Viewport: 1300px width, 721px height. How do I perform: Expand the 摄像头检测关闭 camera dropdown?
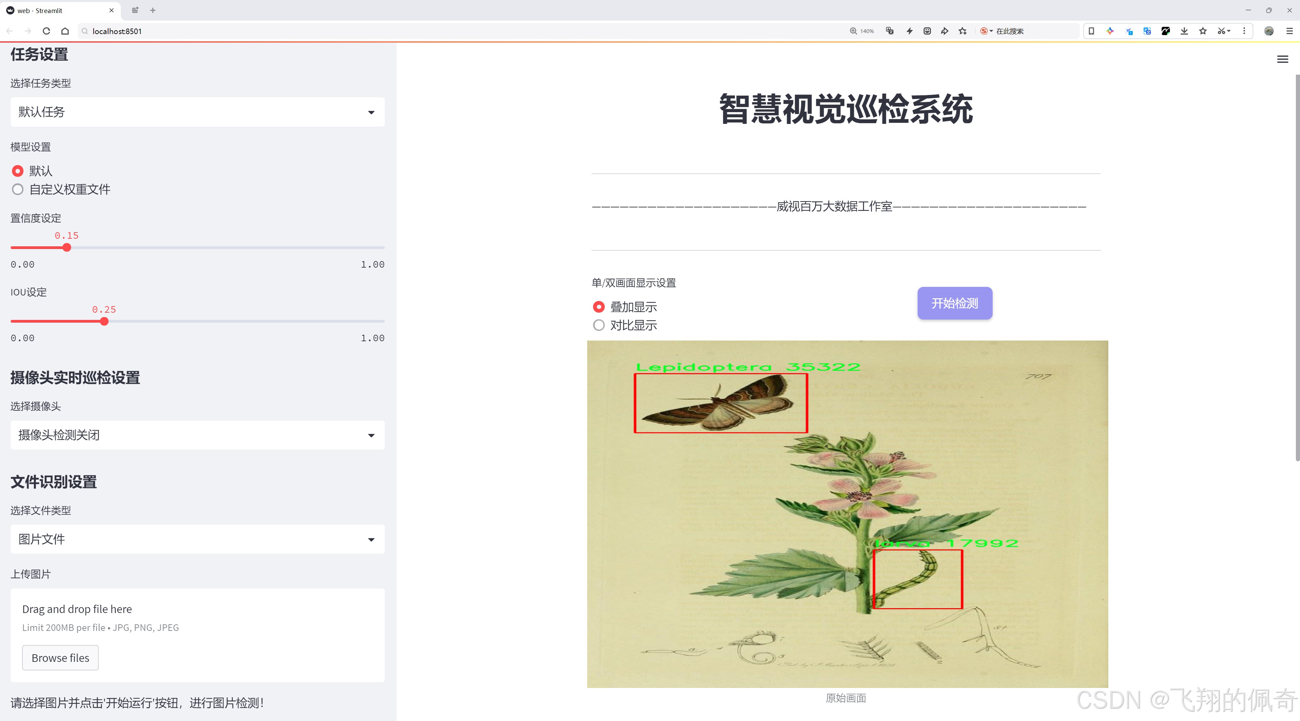coord(197,435)
